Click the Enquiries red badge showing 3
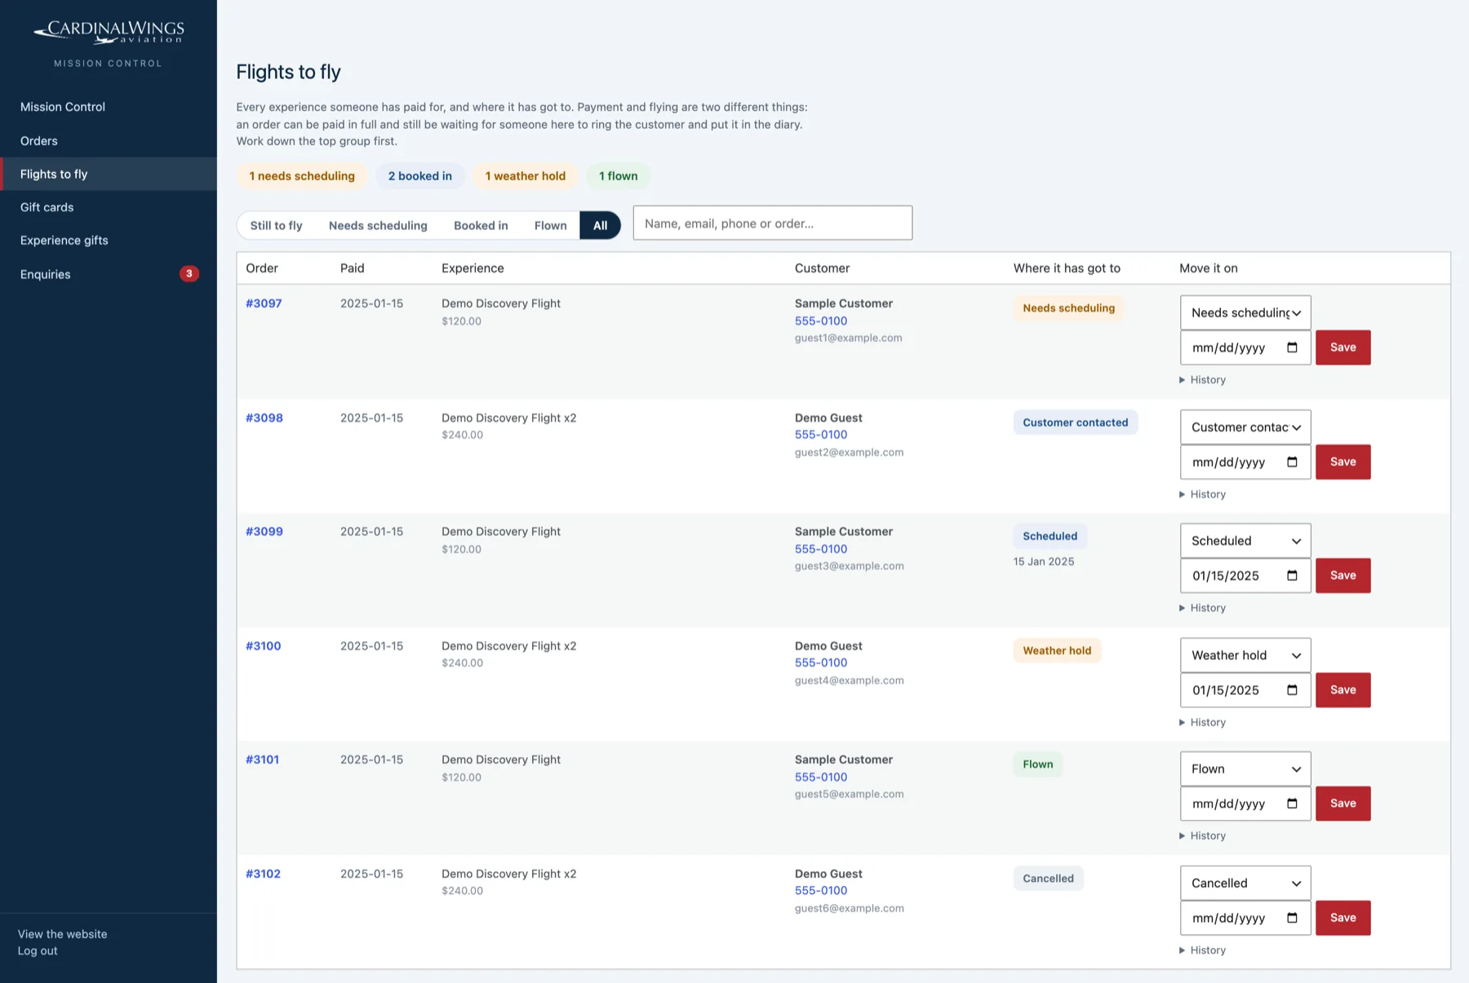The width and height of the screenshot is (1469, 983). point(189,274)
